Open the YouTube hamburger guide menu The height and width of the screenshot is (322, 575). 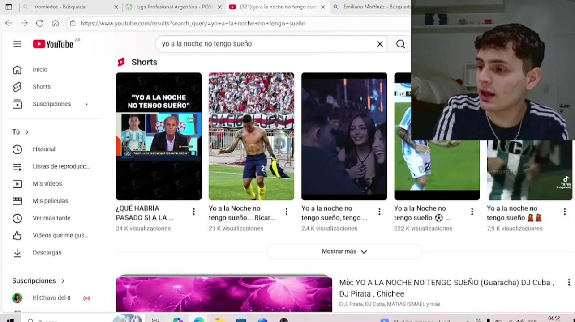pyautogui.click(x=17, y=44)
